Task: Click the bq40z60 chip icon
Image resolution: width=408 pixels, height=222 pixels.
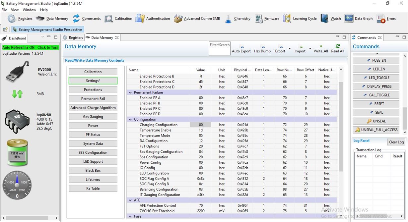Action: pos(17,121)
